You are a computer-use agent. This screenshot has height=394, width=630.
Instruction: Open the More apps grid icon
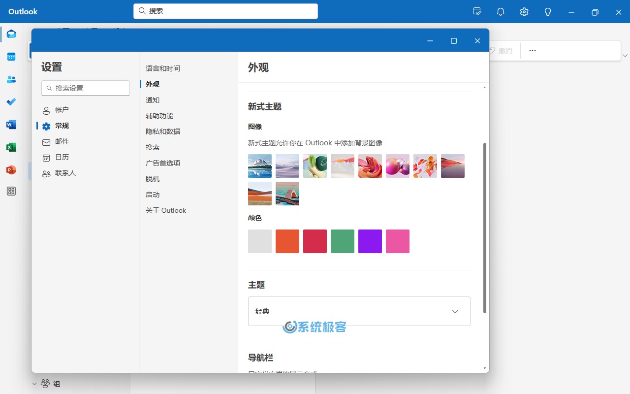pyautogui.click(x=11, y=192)
